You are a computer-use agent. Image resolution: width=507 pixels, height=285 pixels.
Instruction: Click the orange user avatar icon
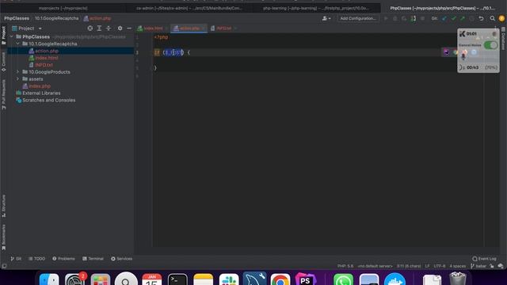(501, 18)
